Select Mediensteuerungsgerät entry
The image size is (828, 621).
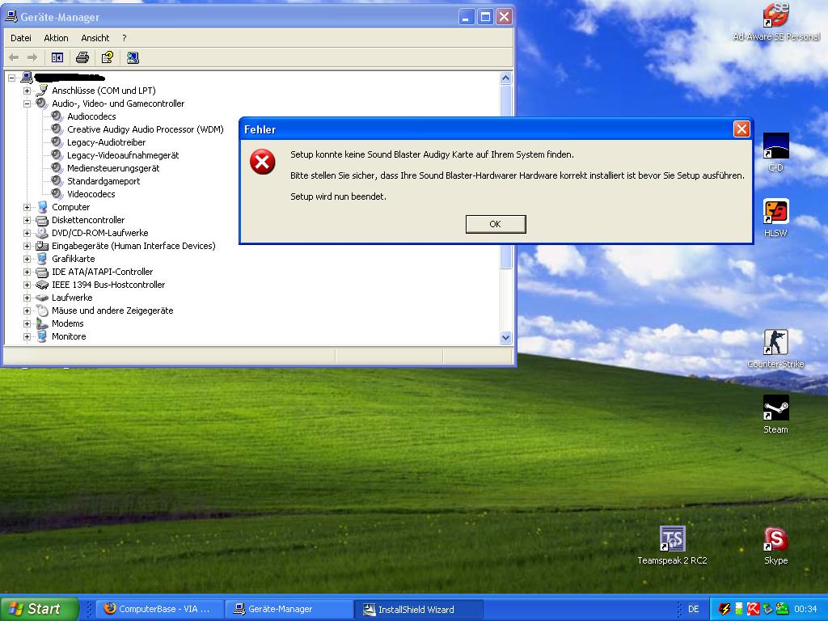[113, 168]
